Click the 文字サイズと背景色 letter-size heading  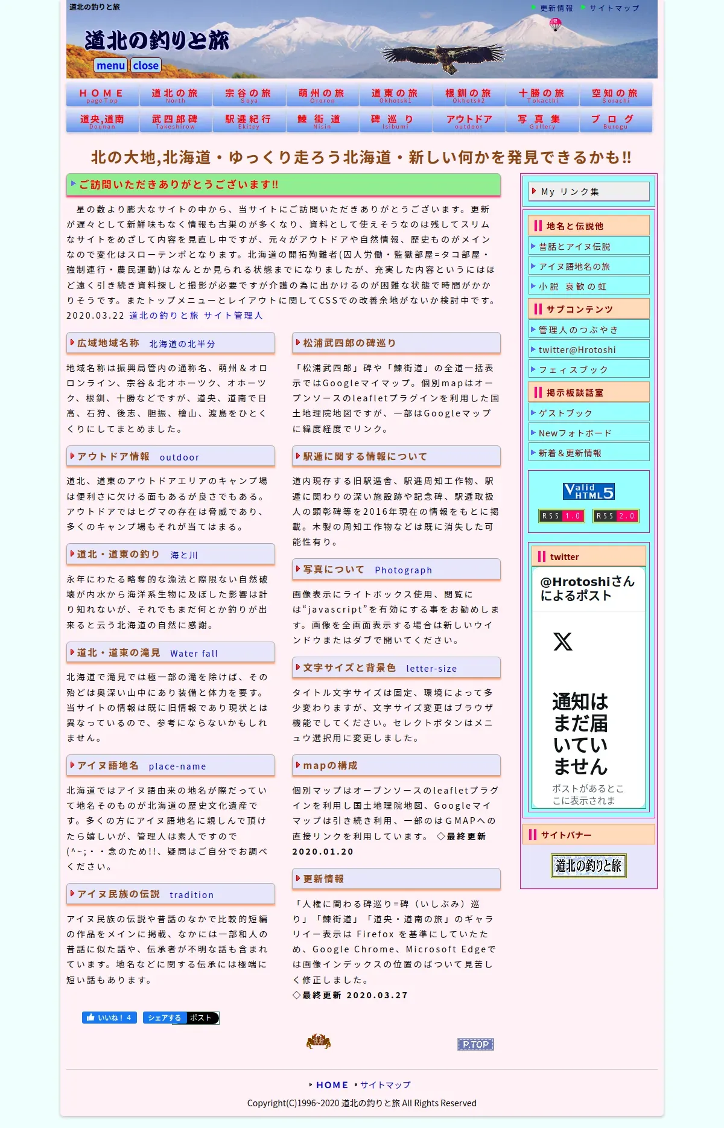[396, 668]
